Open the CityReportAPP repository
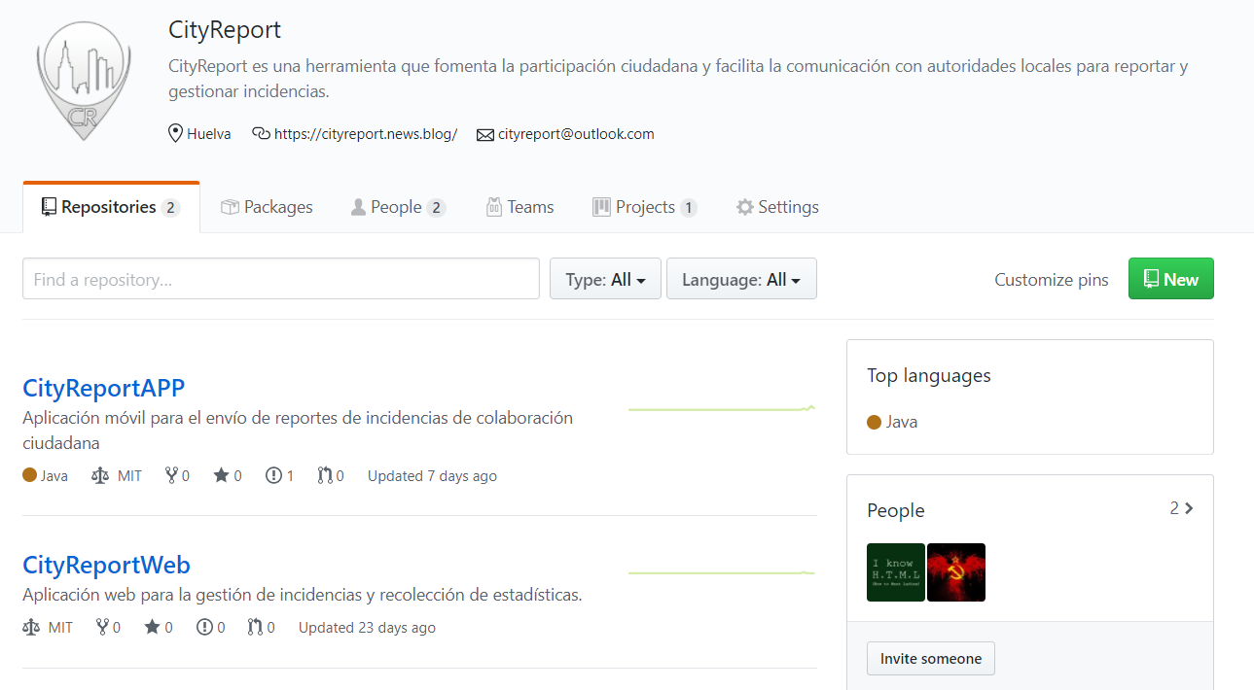The width and height of the screenshot is (1254, 690). click(104, 388)
